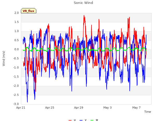The width and height of the screenshot is (167, 125).
Task: Click the 0.5 y-axis tick label
Action: point(17,40)
